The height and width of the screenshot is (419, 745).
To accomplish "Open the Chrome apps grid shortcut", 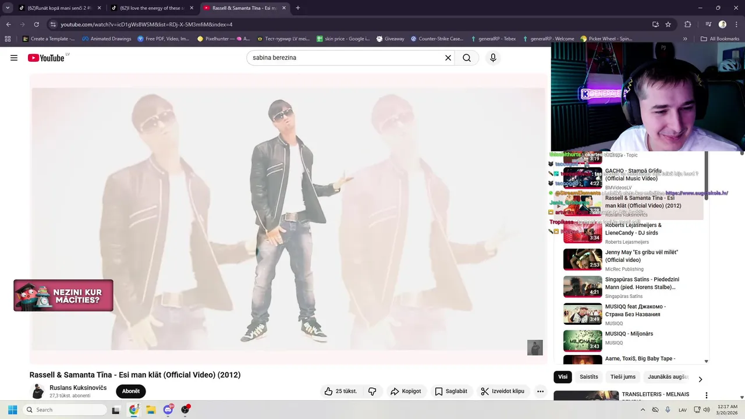I will (x=8, y=39).
